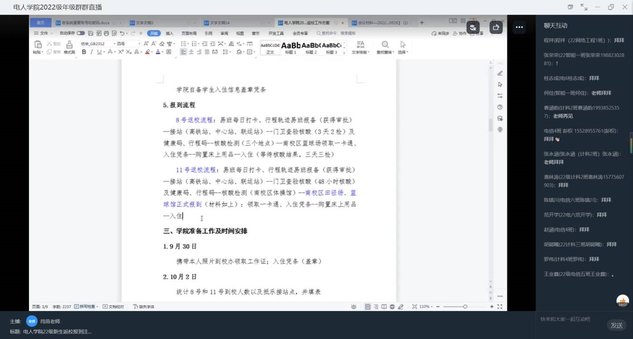Click the undo arrow icon
The width and height of the screenshot is (633, 339).
[x=122, y=33]
